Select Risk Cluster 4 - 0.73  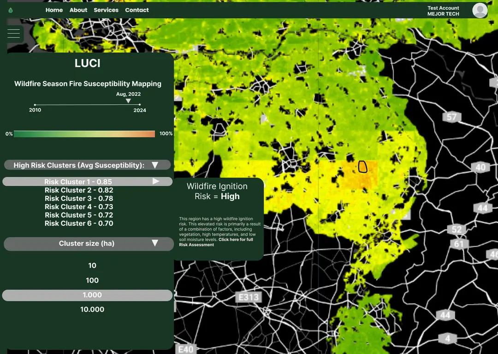(x=79, y=206)
